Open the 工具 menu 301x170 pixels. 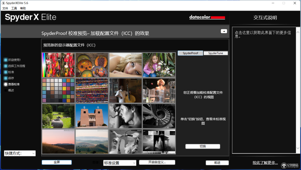pyautogui.click(x=14, y=8)
